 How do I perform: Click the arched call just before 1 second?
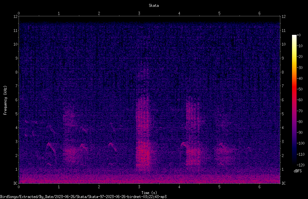point(51,148)
